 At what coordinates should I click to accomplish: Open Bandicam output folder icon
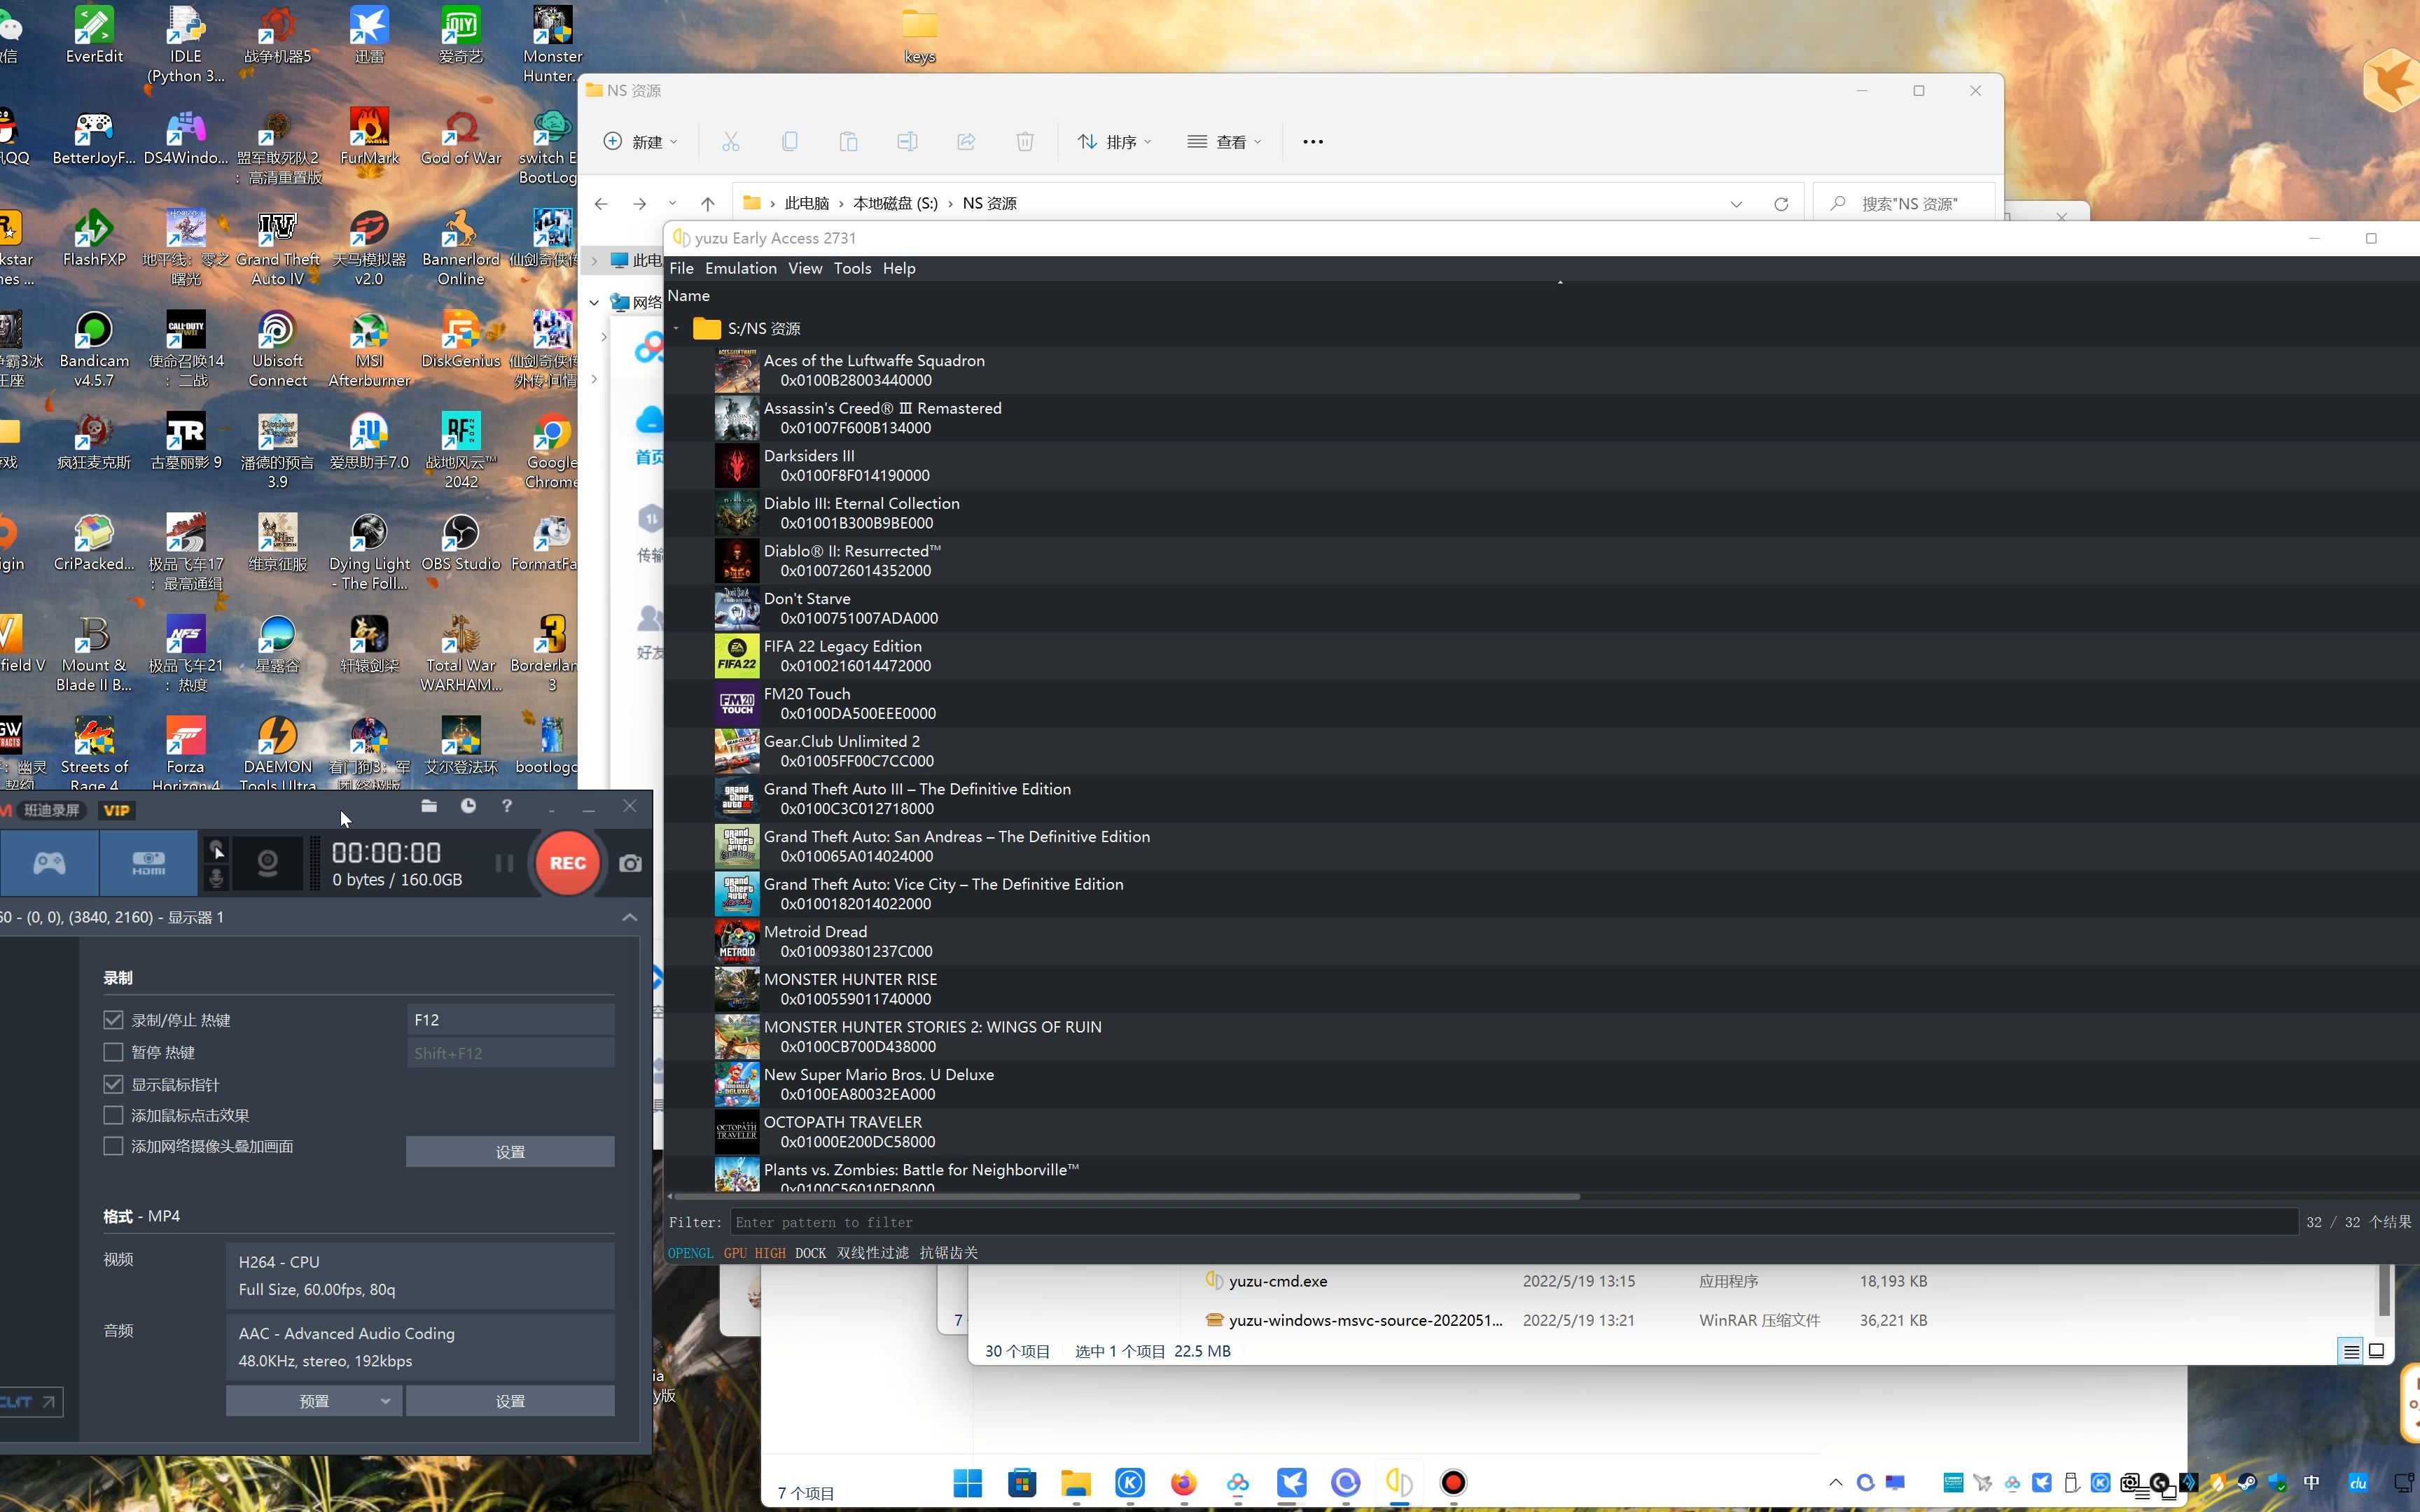click(x=429, y=805)
